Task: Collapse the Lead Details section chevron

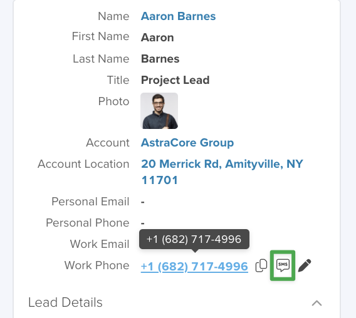Action: (317, 303)
